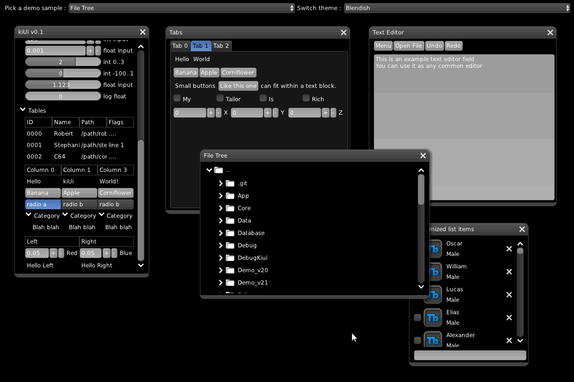Close the kiUi v0.1 window
The width and height of the screenshot is (574, 382).
pyautogui.click(x=143, y=32)
